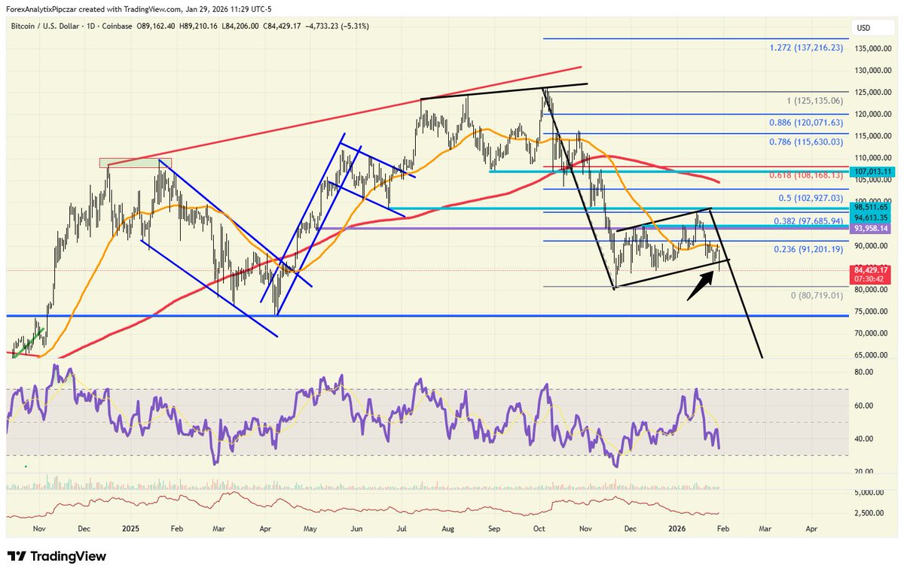Image resolution: width=904 pixels, height=575 pixels.
Task: Click the Sep label on time axis
Action: [x=494, y=530]
